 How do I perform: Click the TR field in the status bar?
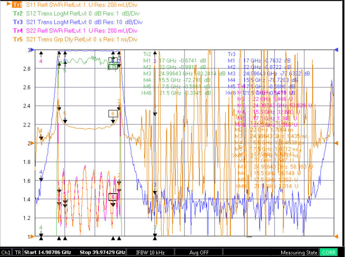18,252
